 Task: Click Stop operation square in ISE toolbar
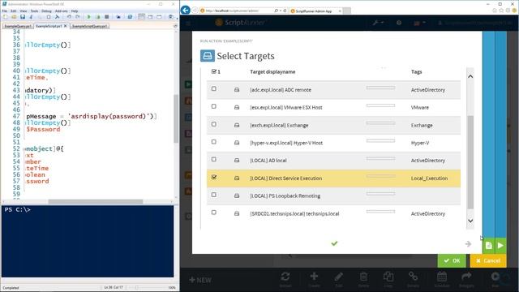coord(106,17)
